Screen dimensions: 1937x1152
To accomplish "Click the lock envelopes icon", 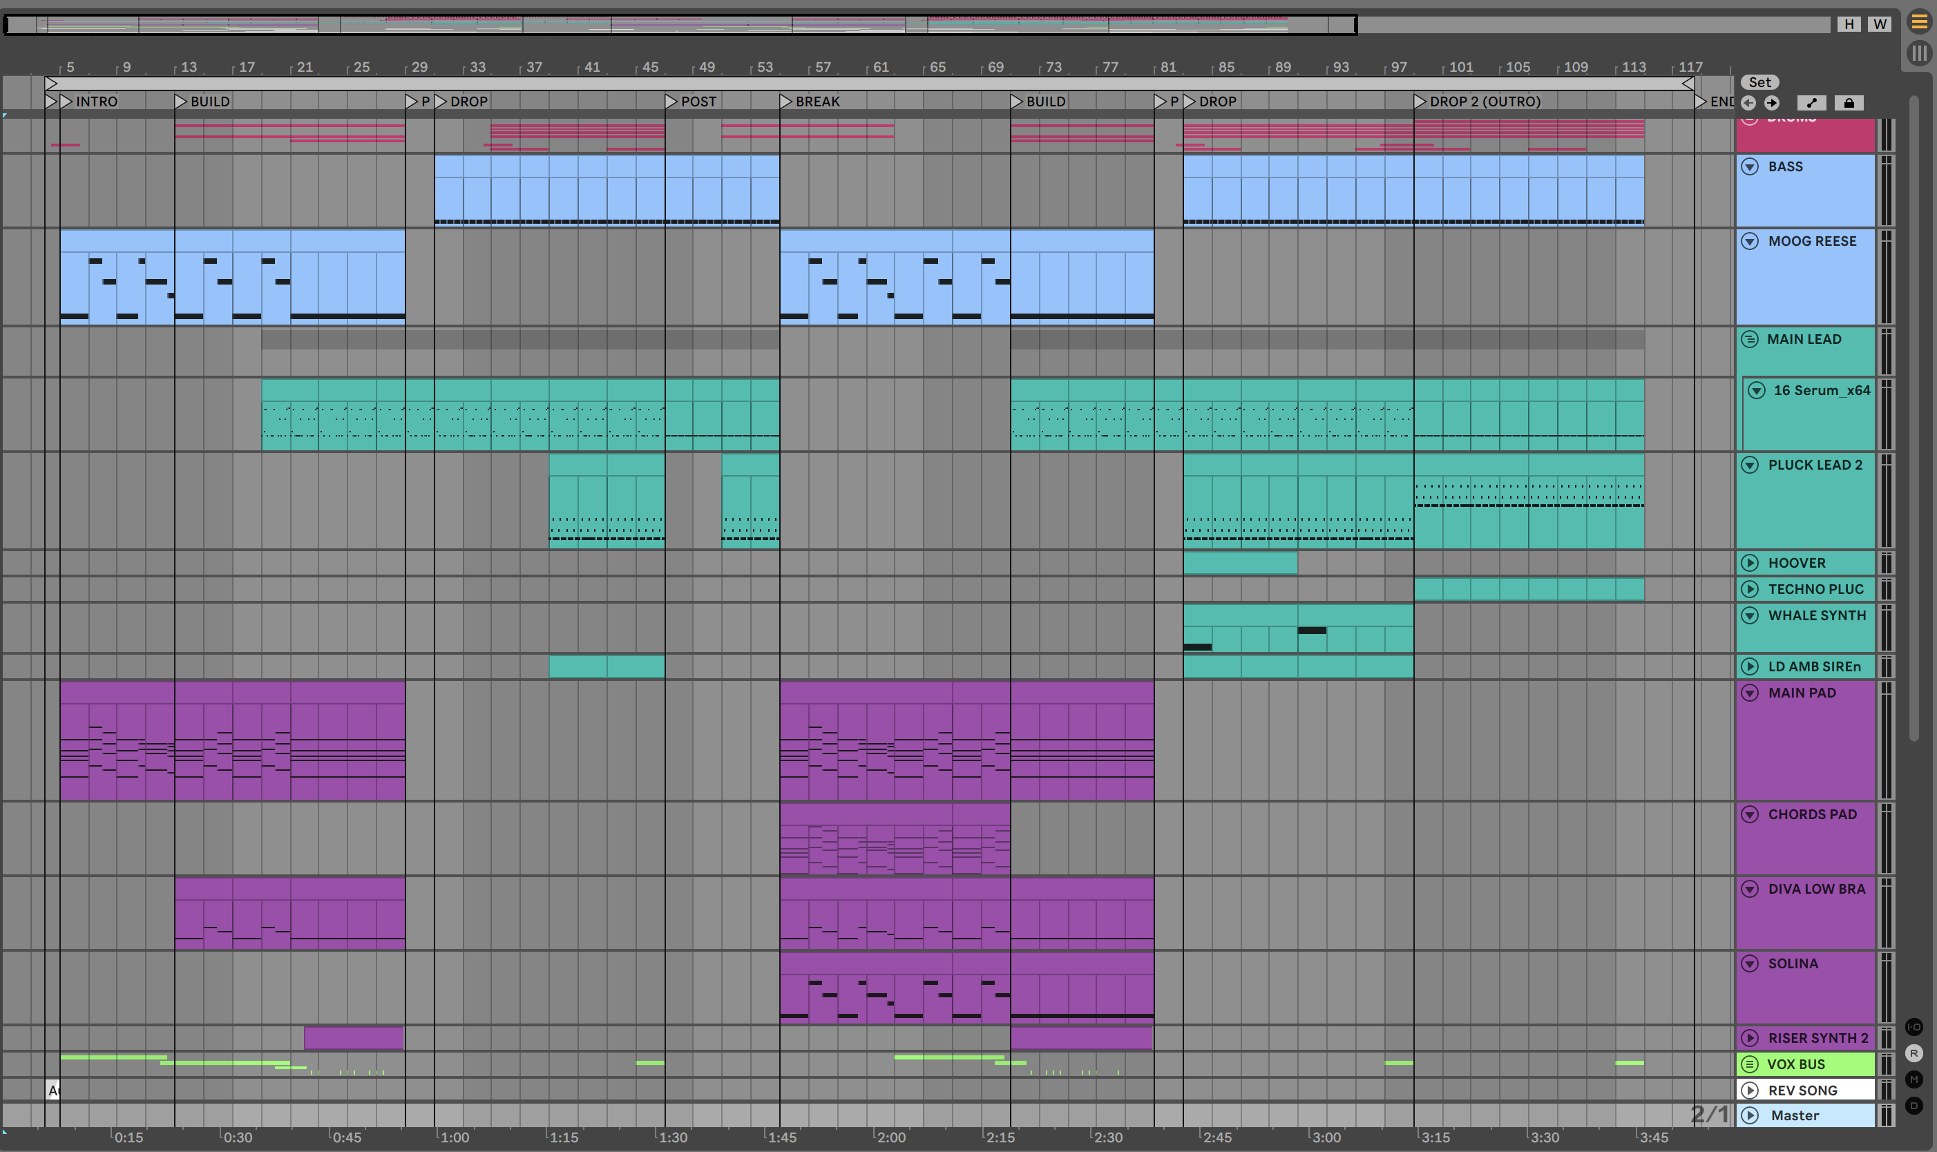I will [1849, 102].
